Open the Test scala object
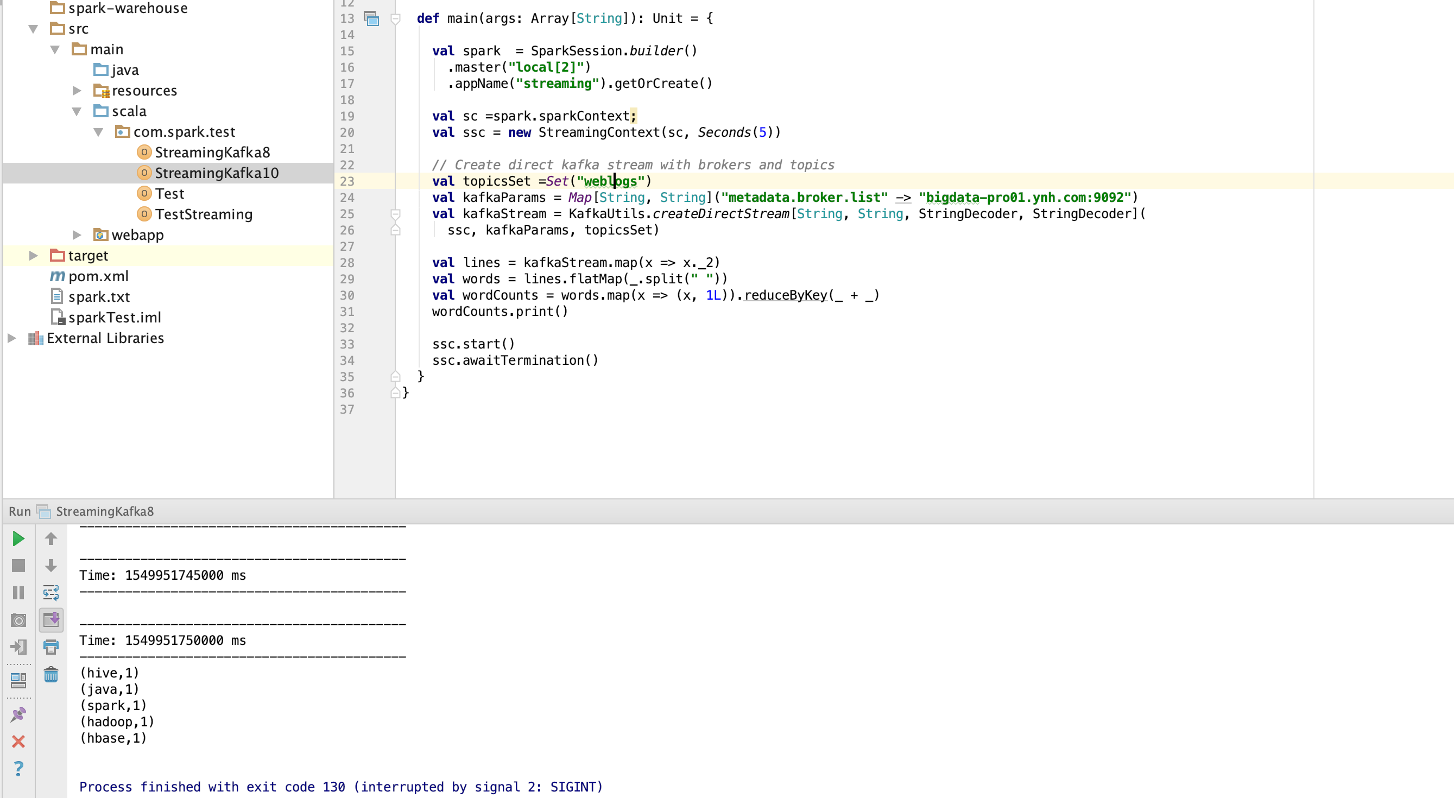The height and width of the screenshot is (798, 1454). (x=161, y=194)
